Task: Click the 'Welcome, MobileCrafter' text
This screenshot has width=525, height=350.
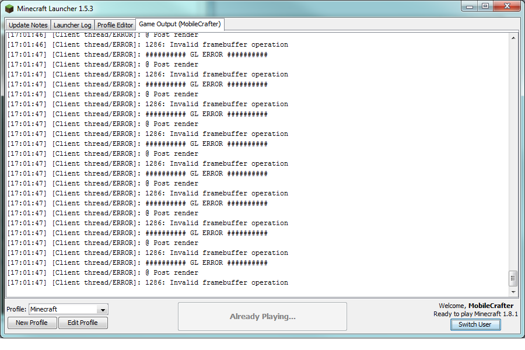Action: click(476, 306)
